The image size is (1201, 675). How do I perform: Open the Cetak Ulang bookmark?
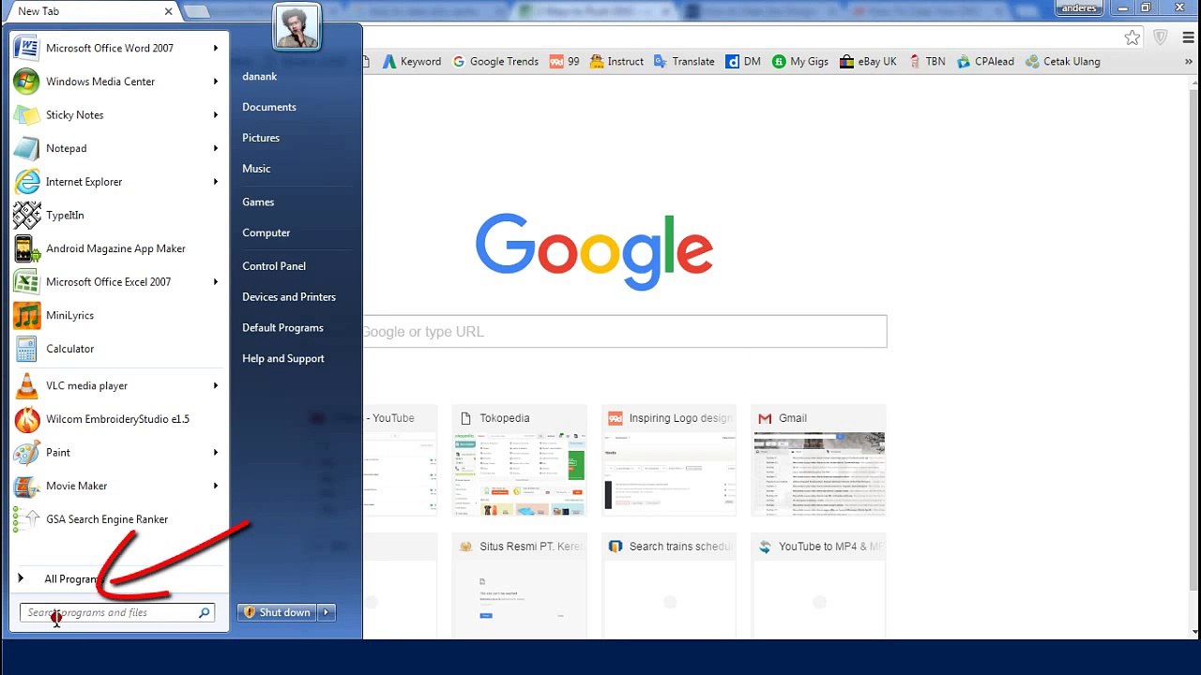[1063, 62]
